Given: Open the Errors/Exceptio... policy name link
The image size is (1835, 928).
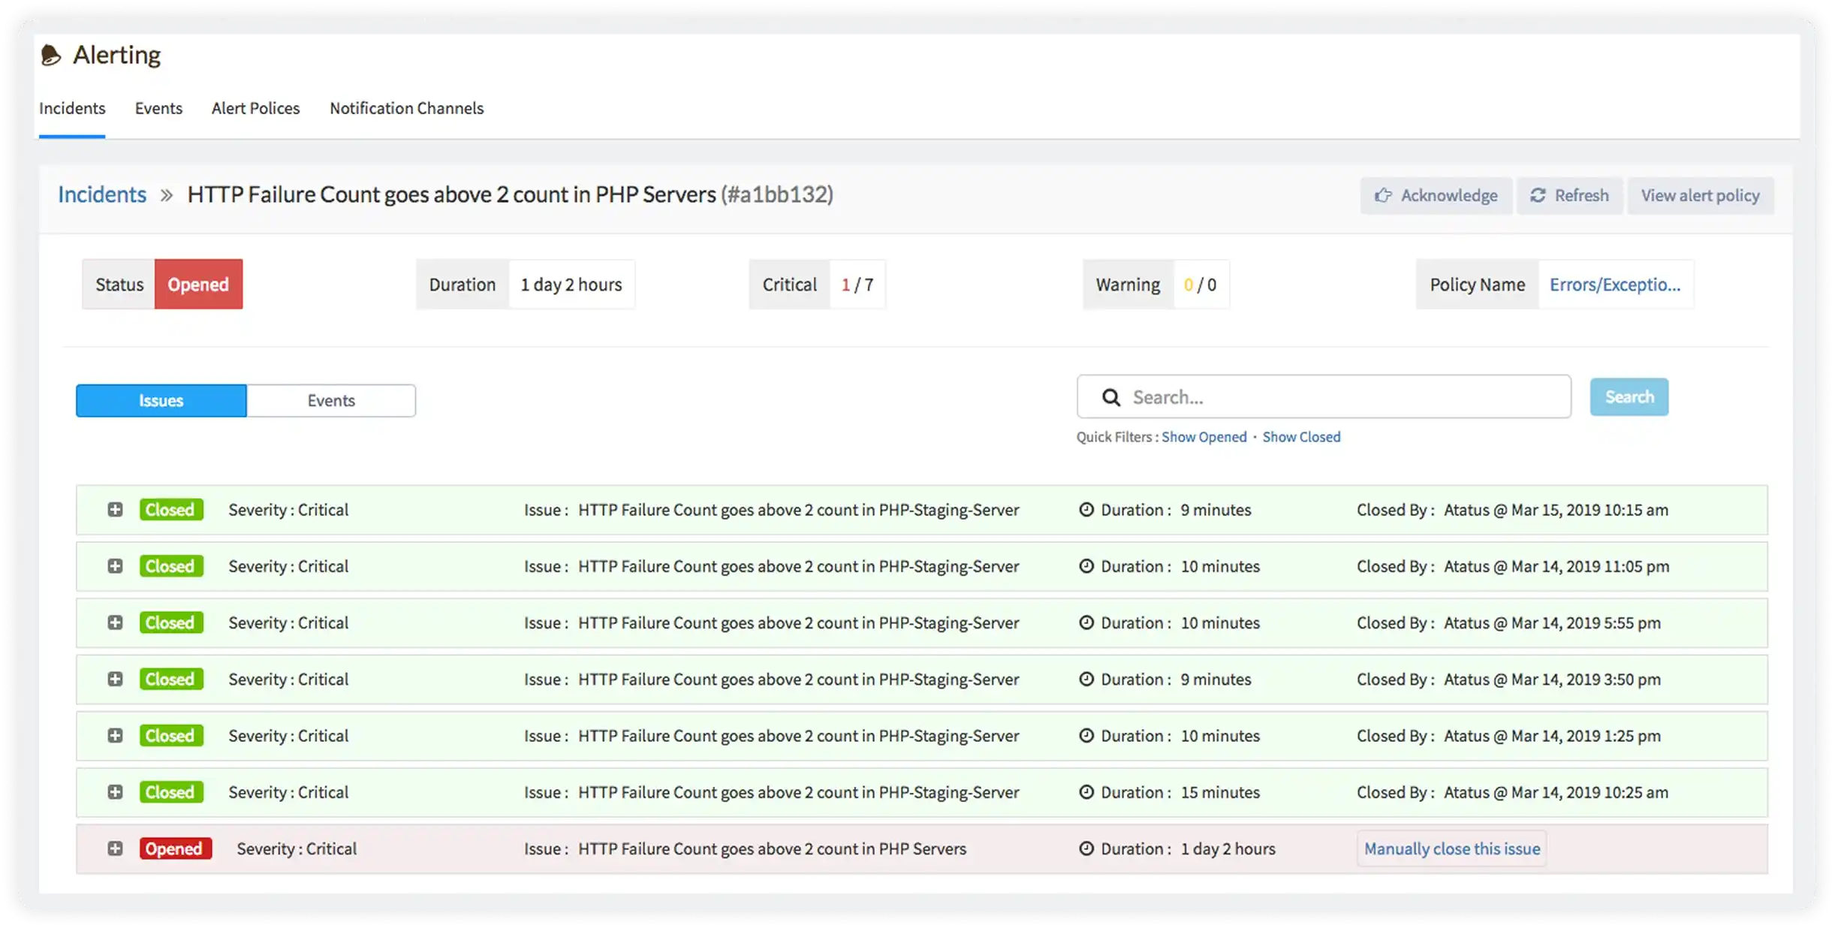Looking at the screenshot, I should coord(1614,285).
